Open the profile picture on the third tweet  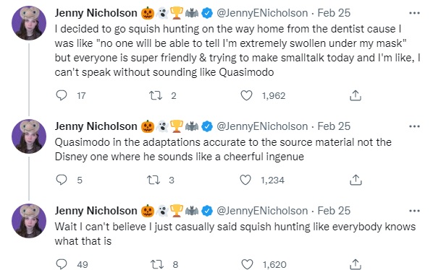(x=29, y=221)
